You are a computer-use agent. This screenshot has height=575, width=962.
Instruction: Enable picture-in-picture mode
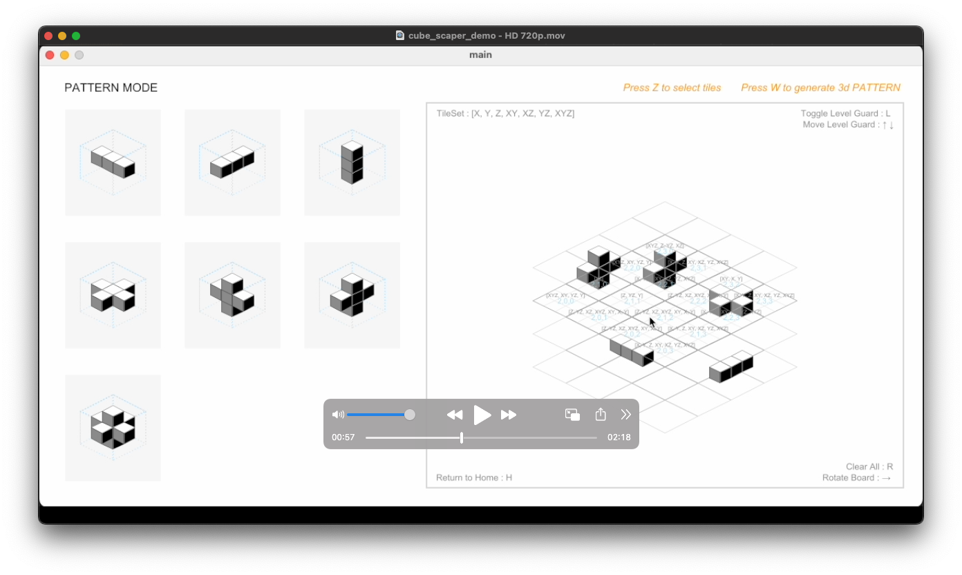572,415
